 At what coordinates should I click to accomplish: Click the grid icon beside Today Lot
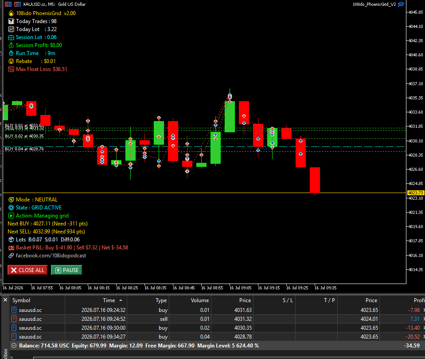coord(11,29)
